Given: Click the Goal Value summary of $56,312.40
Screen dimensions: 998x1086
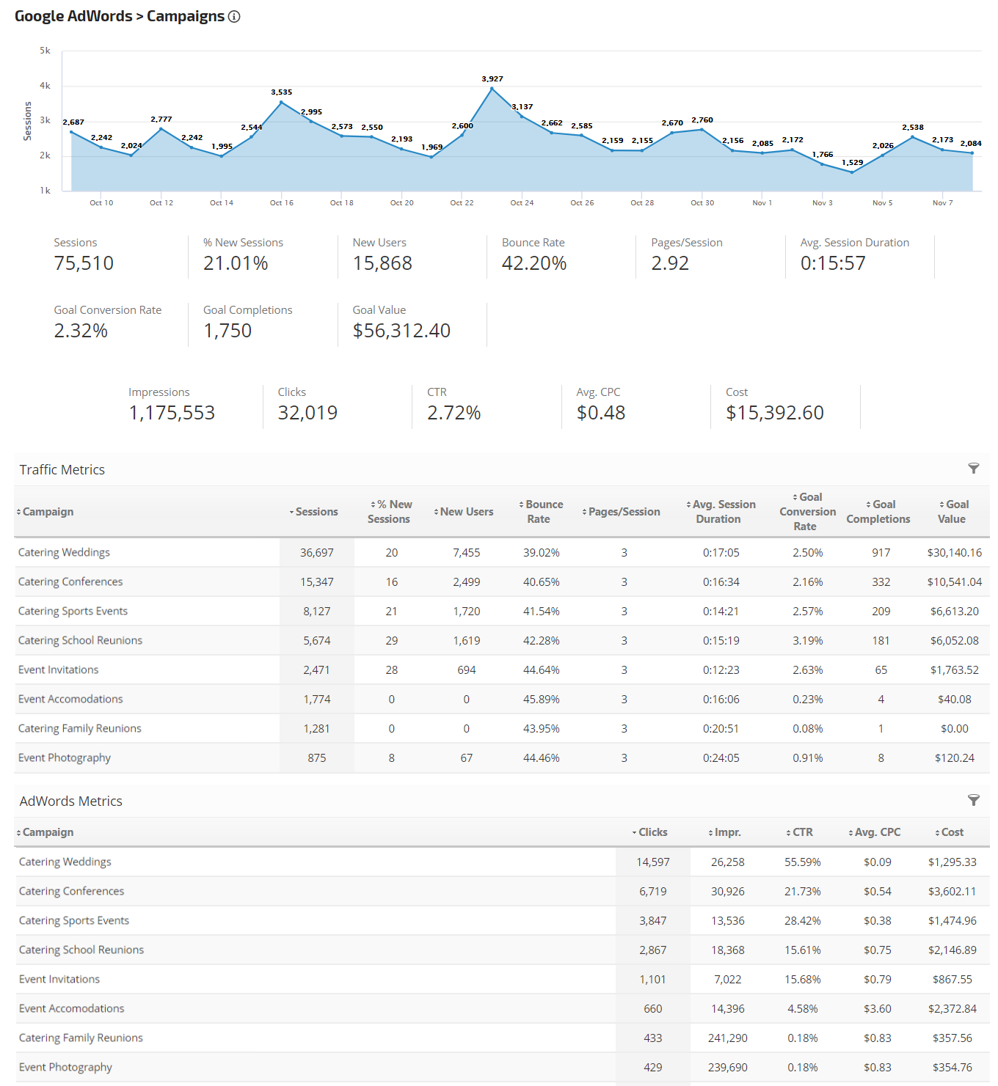Looking at the screenshot, I should click(x=401, y=331).
